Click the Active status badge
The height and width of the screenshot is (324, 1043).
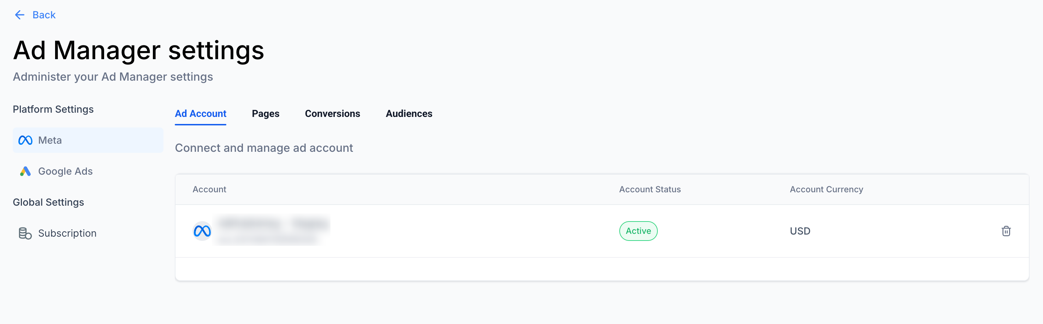point(638,231)
